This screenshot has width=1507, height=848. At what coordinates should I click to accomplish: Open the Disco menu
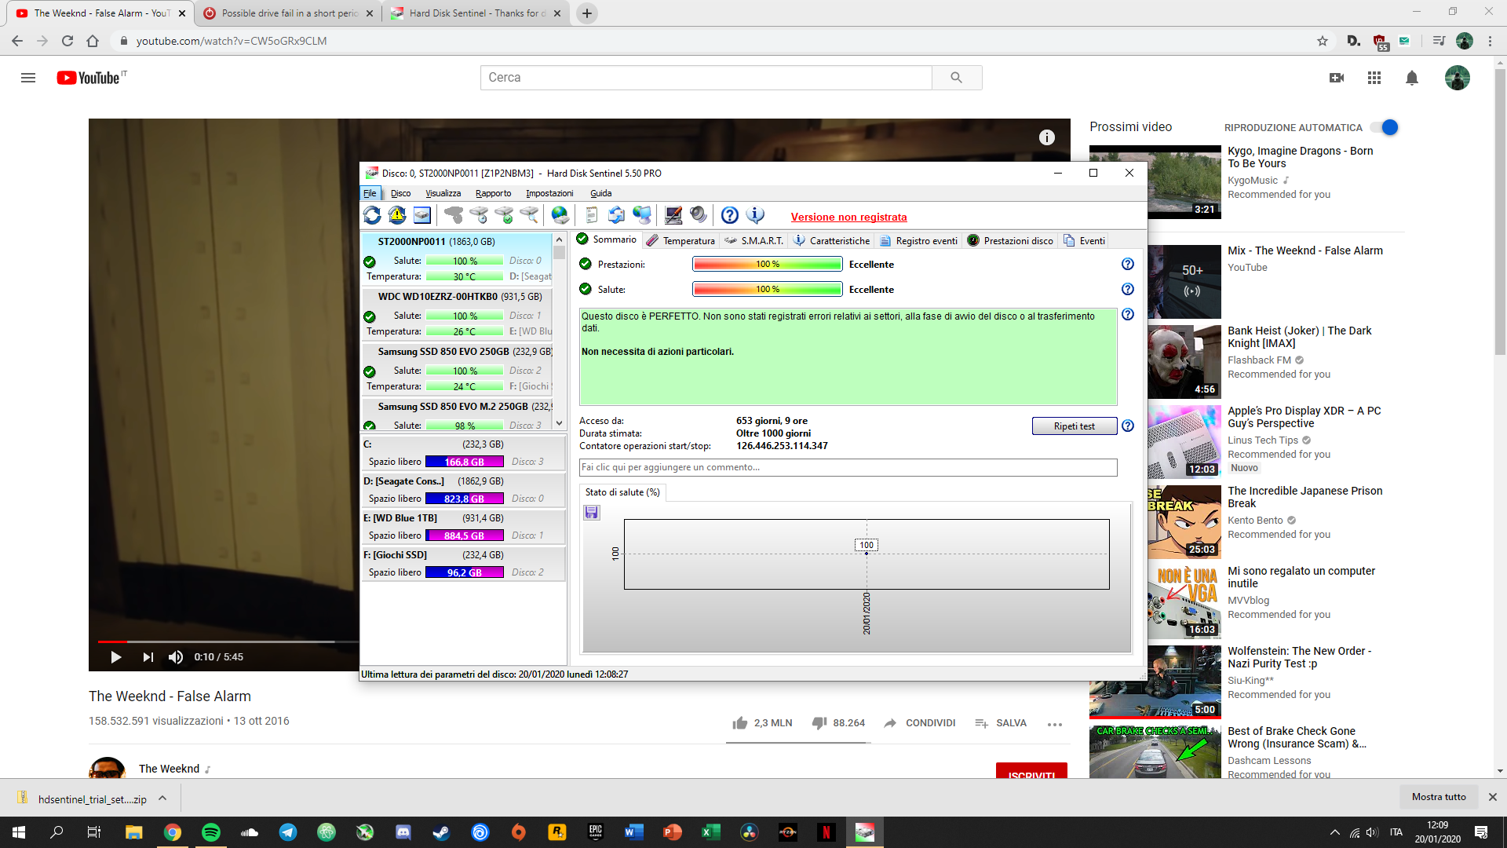tap(400, 193)
